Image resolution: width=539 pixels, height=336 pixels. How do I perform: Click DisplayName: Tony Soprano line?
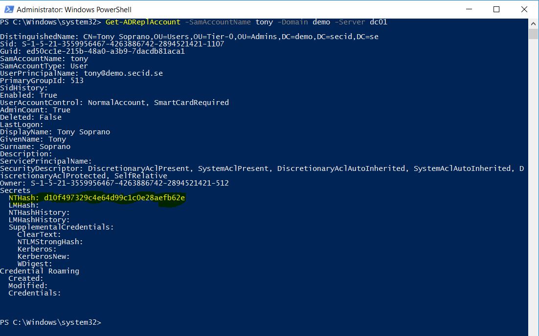55,132
